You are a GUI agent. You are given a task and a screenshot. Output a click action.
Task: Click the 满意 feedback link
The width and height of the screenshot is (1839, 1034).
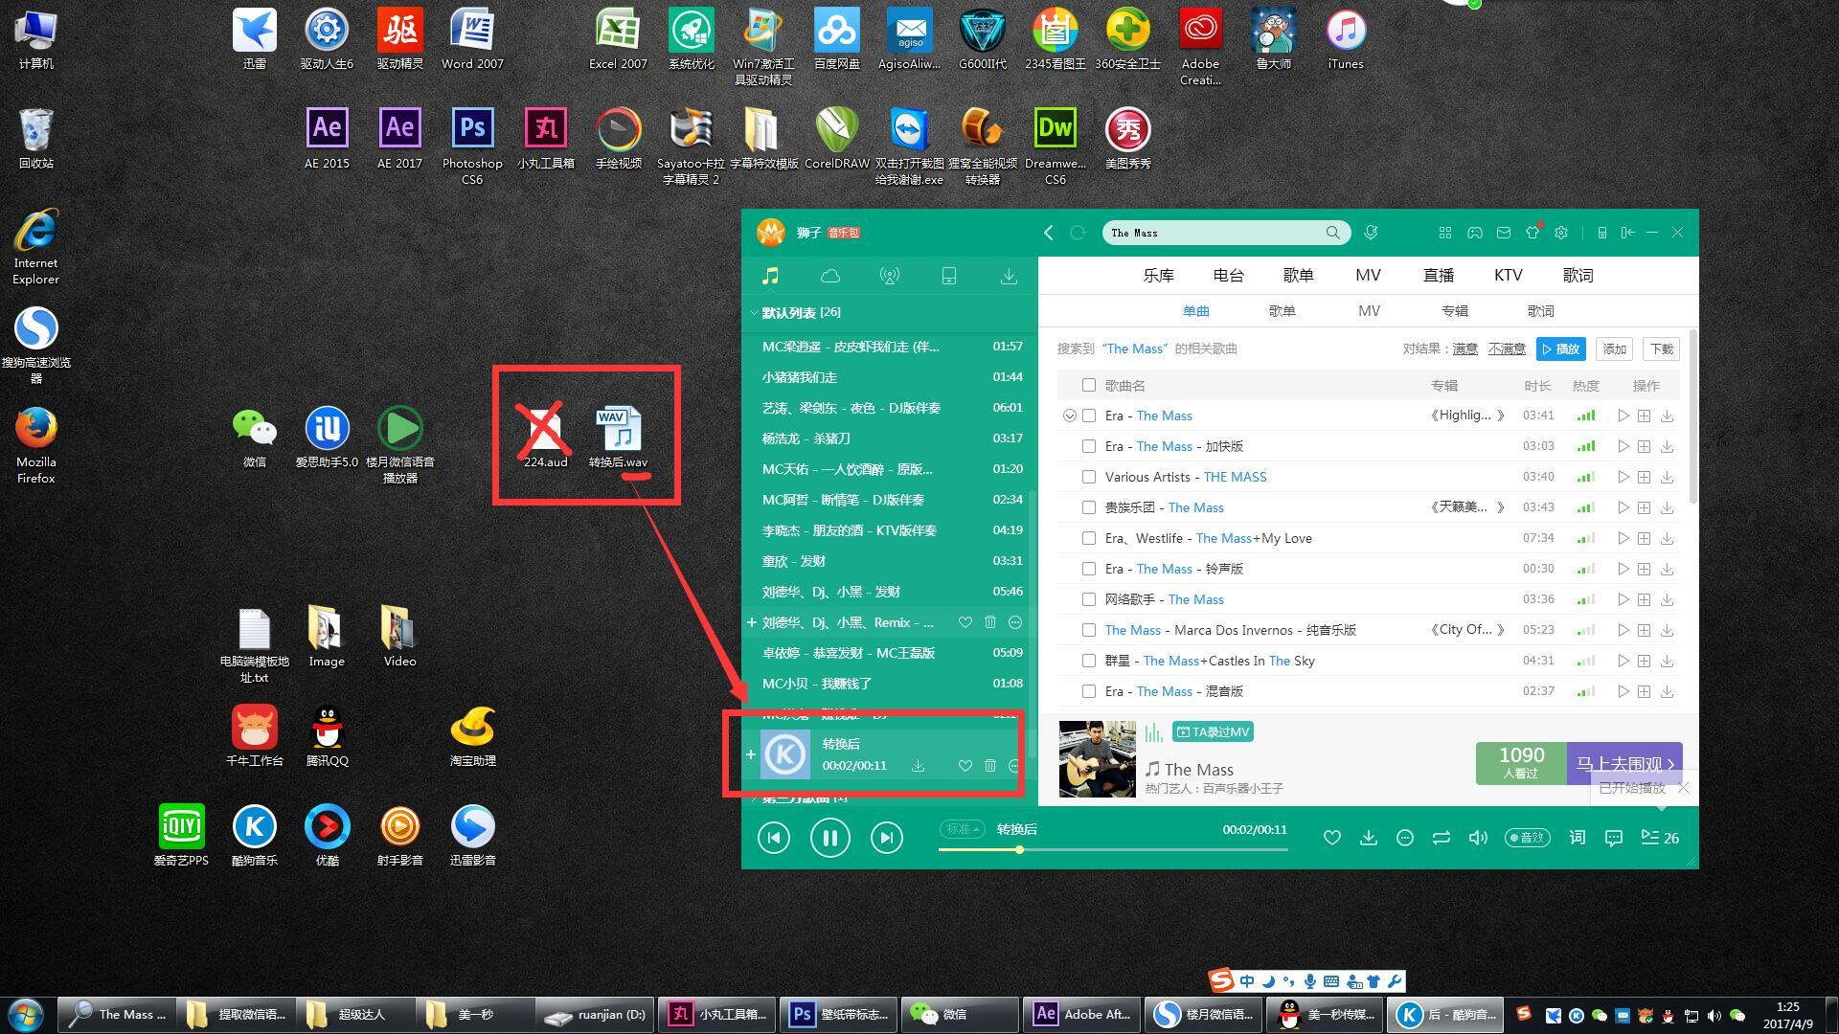tap(1464, 349)
